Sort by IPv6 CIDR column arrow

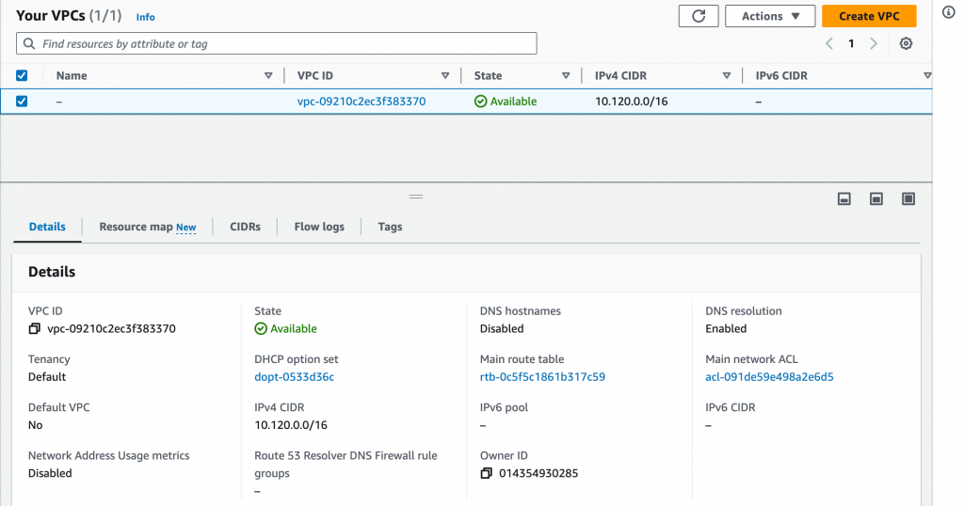point(927,75)
